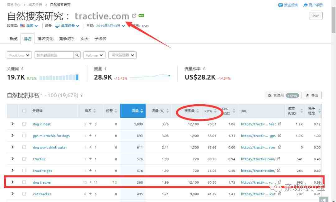This screenshot has height=202, width=336.
Task: Click the 导出 export button
Action: click(313, 96)
